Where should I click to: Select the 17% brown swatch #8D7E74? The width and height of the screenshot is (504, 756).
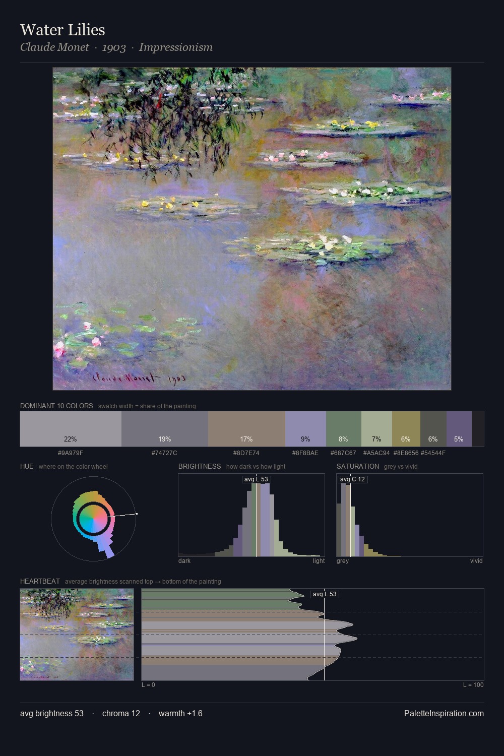[x=246, y=429]
